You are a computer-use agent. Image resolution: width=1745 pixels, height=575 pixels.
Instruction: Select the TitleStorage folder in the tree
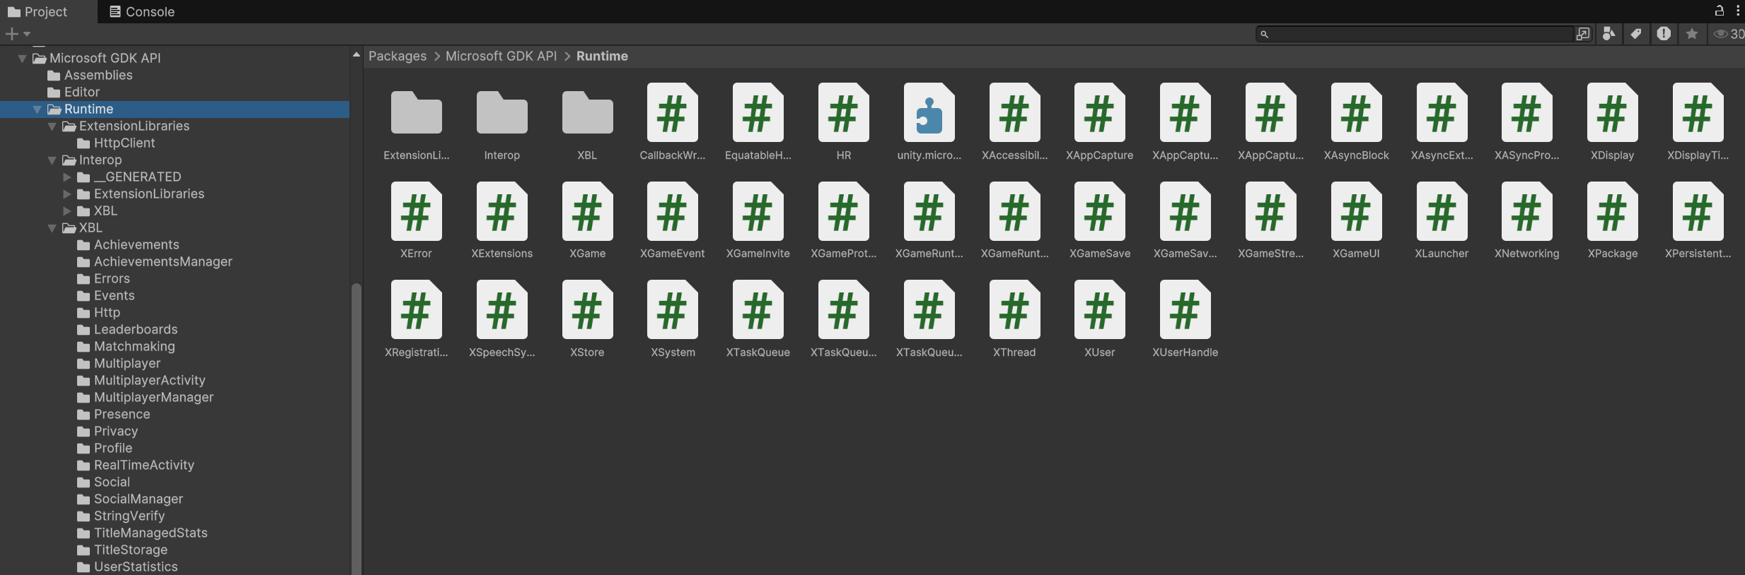click(131, 550)
